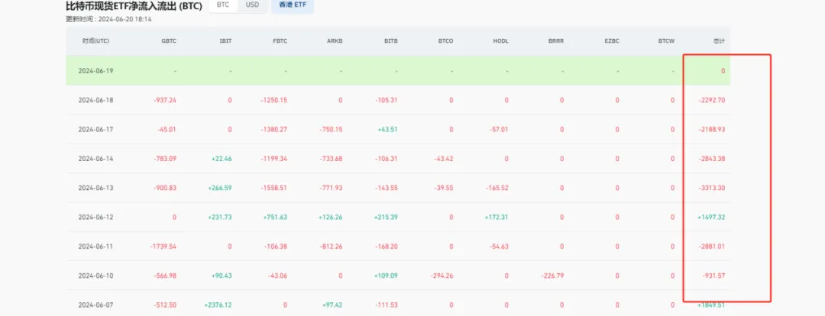Click the BTCW column header
The image size is (825, 316).
(667, 41)
